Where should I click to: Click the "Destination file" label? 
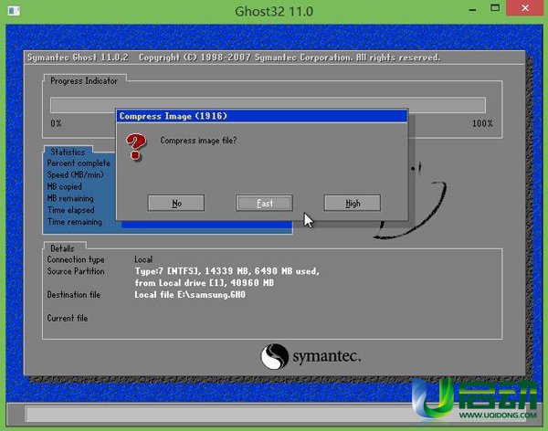74,295
